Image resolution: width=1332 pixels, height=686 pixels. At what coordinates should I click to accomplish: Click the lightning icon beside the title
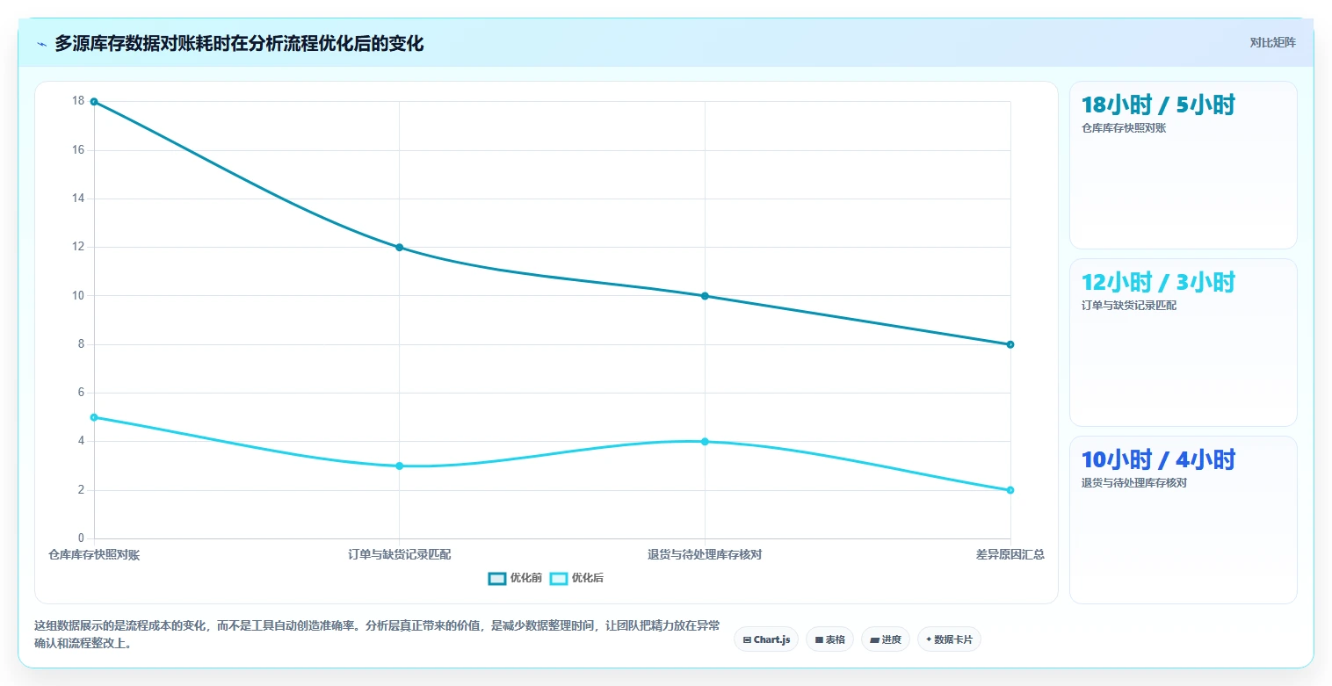[41, 44]
